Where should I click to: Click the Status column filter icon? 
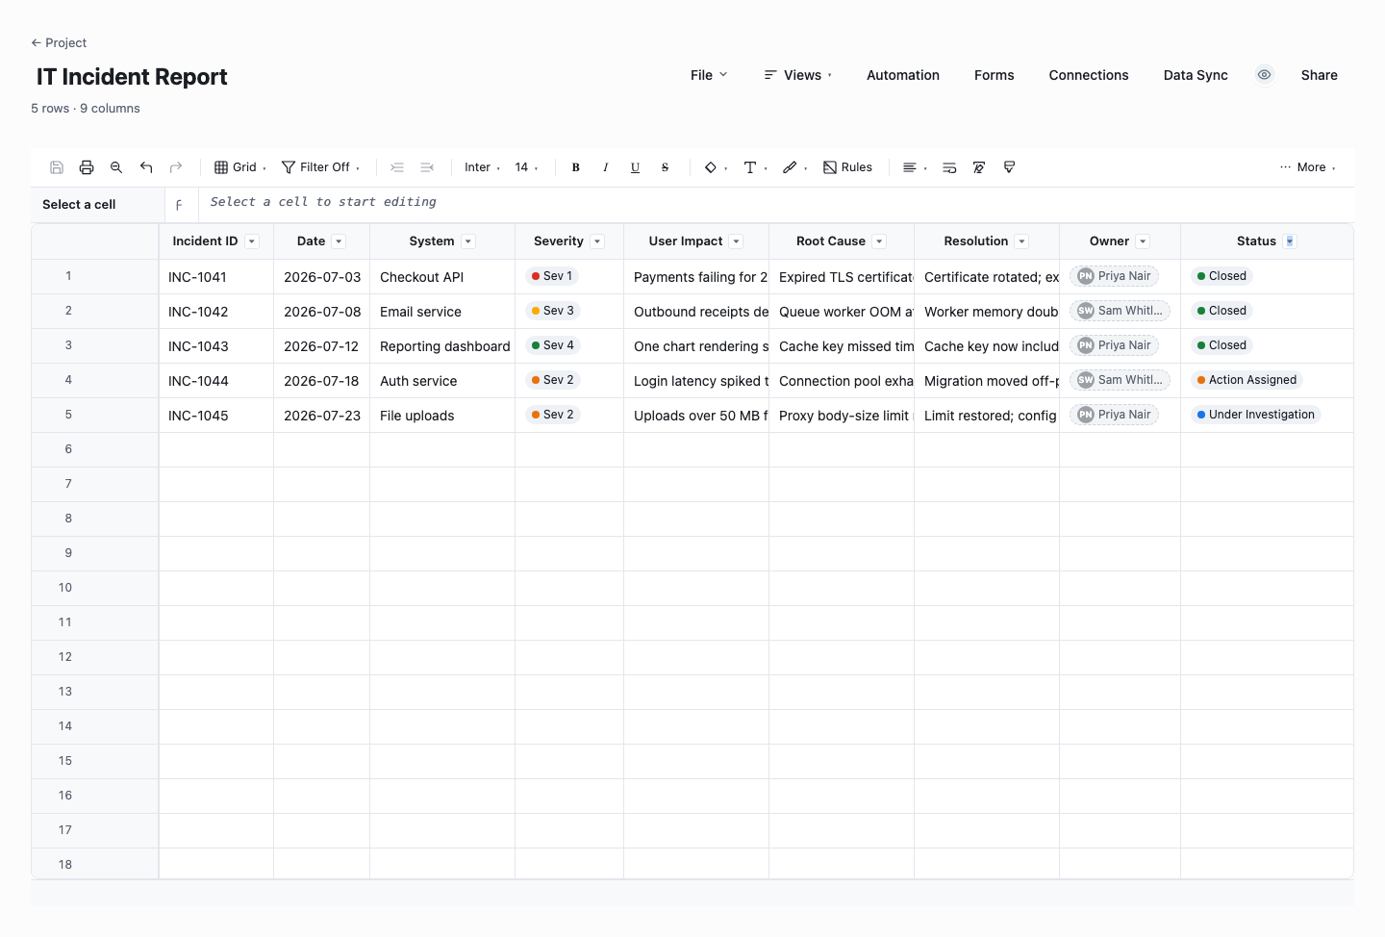pyautogui.click(x=1291, y=241)
